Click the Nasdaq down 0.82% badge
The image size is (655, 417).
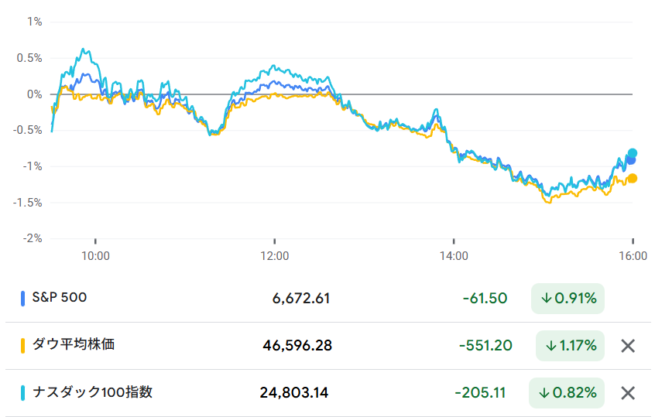pos(568,393)
